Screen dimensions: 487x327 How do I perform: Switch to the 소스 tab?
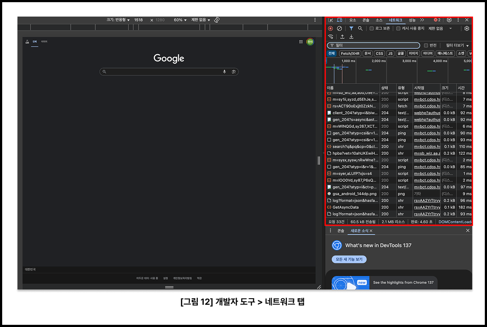coord(379,20)
